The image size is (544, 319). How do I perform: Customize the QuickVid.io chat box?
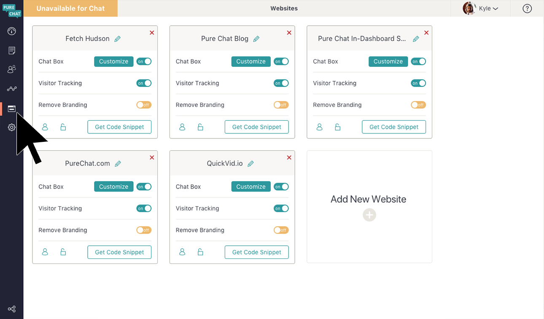(251, 187)
